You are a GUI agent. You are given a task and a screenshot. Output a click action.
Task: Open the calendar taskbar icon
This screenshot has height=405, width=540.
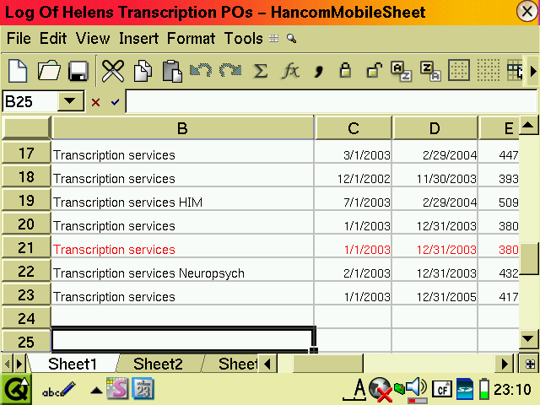[143, 389]
